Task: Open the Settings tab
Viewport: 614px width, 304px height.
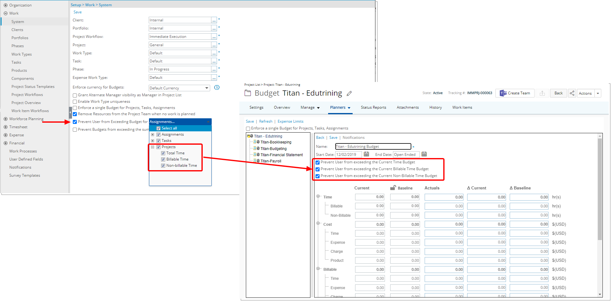Action: (x=256, y=107)
